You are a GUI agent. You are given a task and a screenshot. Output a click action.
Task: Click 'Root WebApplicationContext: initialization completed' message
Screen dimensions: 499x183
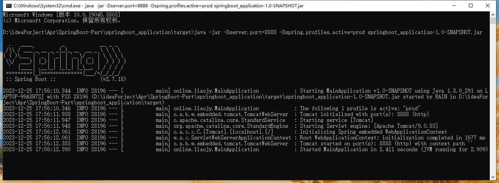point(392,138)
